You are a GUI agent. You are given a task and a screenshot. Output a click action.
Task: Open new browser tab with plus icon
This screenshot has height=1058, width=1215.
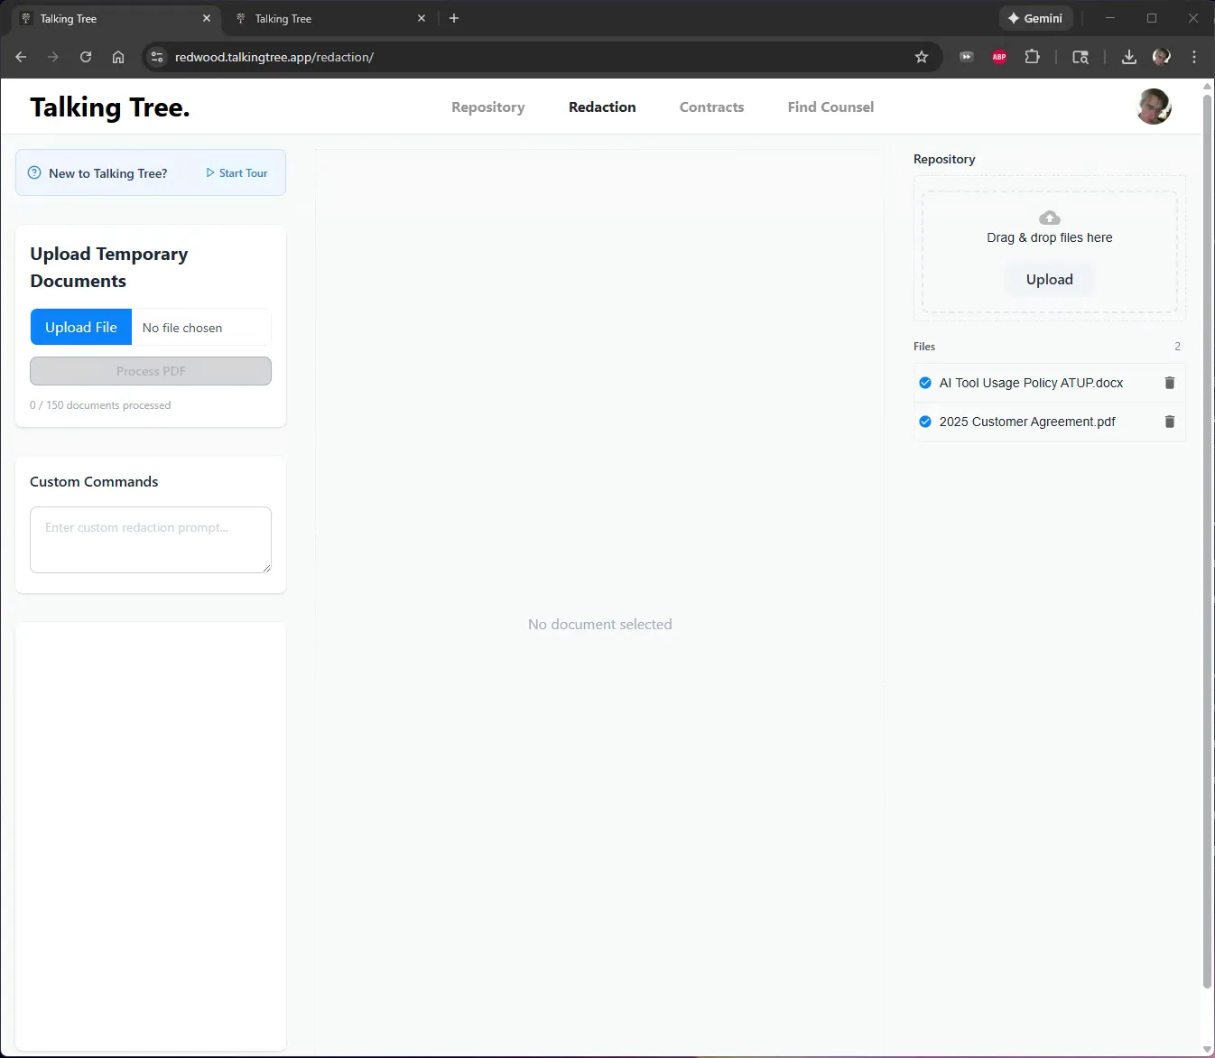[454, 18]
